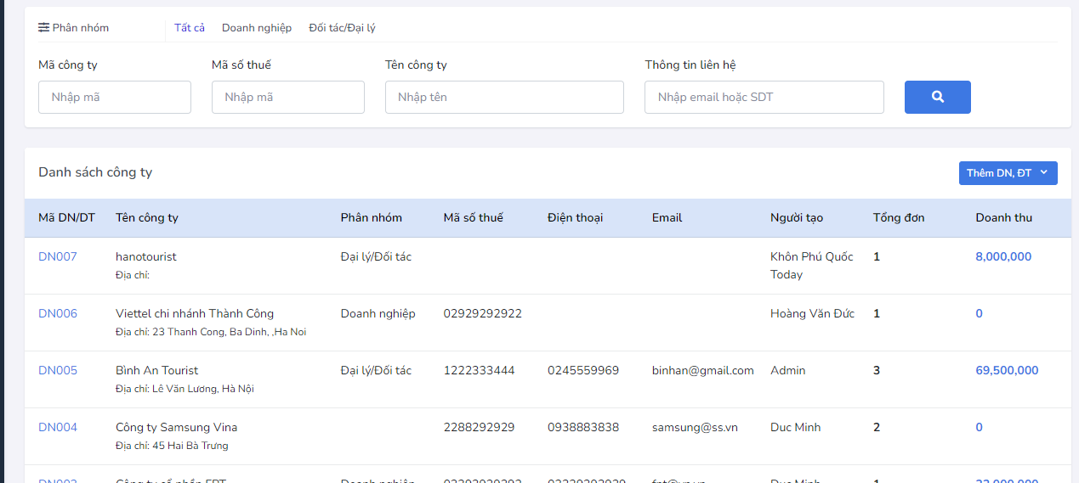Click the 69,500,000 revenue link
The image size is (1079, 483).
(x=1007, y=370)
